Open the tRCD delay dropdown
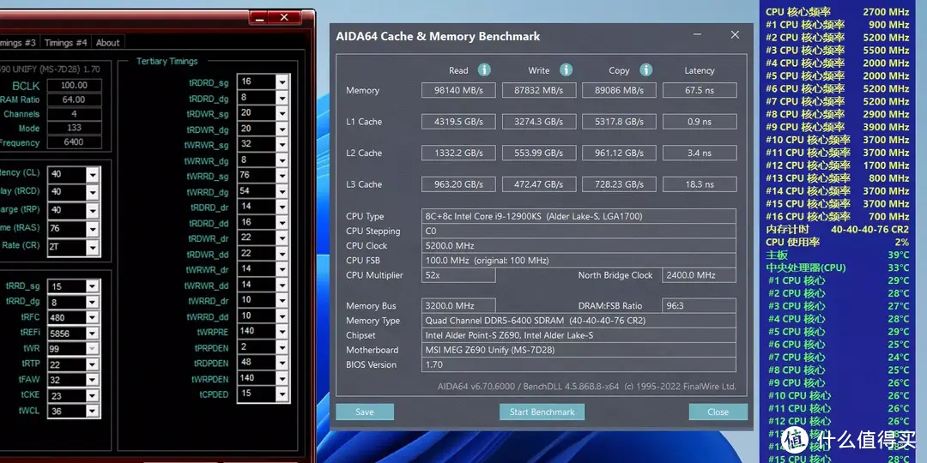 point(92,193)
